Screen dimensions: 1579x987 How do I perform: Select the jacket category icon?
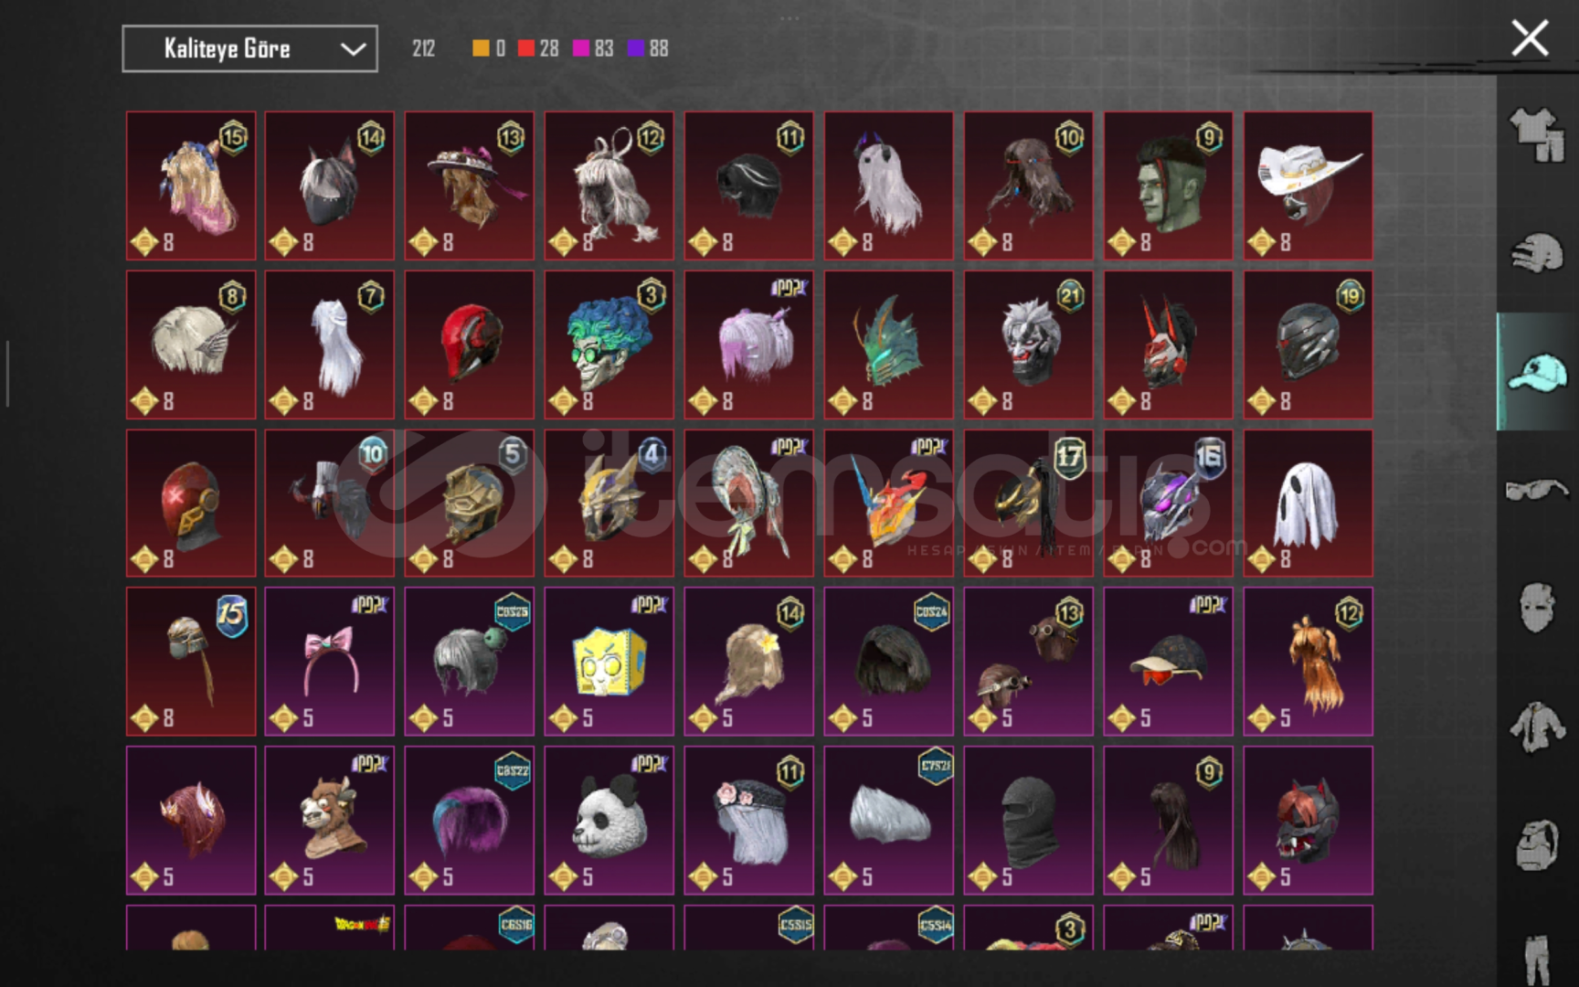click(1537, 727)
